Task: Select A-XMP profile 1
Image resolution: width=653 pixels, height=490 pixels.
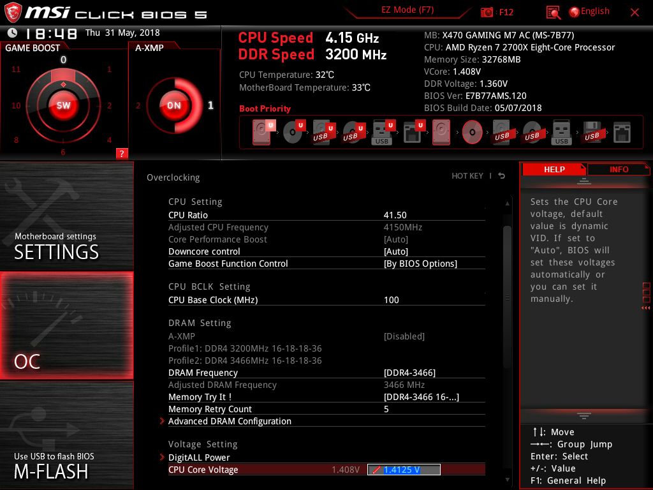Action: 210,105
